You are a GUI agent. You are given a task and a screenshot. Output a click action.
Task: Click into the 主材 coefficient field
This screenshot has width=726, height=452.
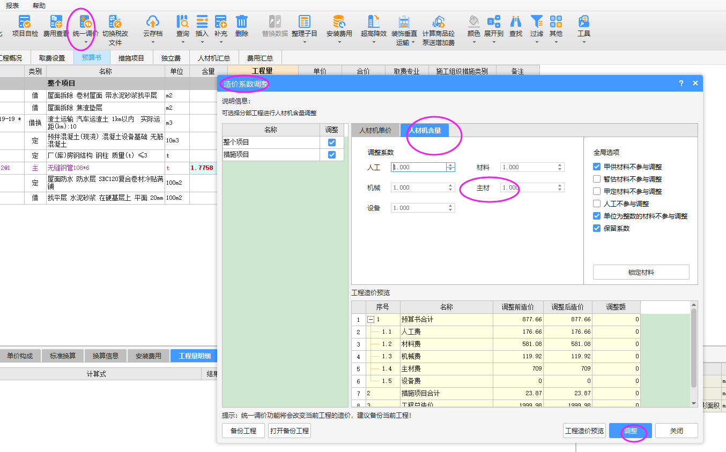pos(528,187)
